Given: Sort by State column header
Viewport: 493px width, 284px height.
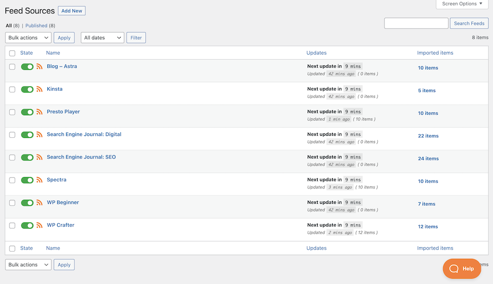Looking at the screenshot, I should point(27,53).
